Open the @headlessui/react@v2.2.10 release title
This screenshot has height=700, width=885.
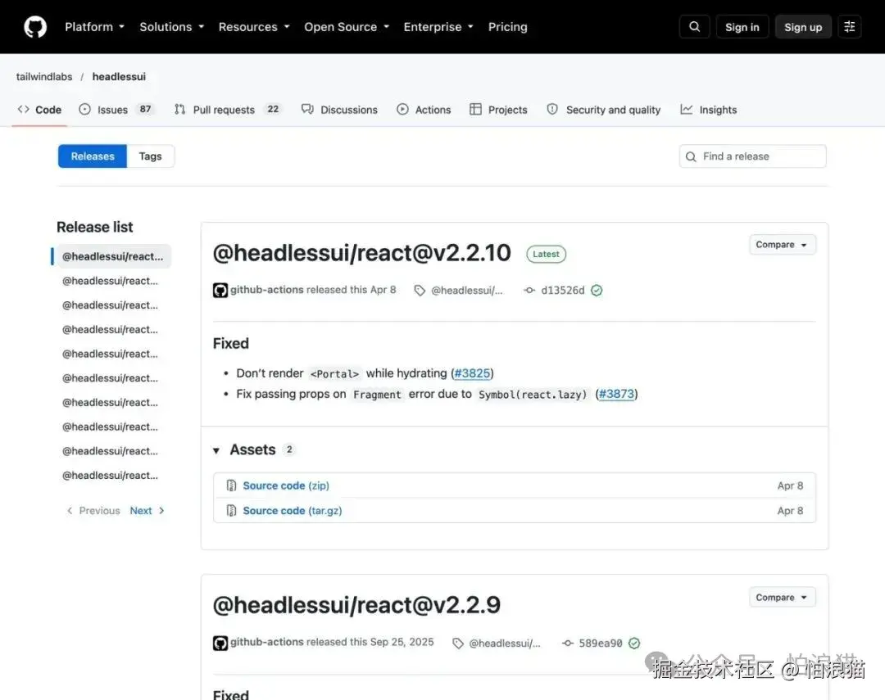coord(362,253)
